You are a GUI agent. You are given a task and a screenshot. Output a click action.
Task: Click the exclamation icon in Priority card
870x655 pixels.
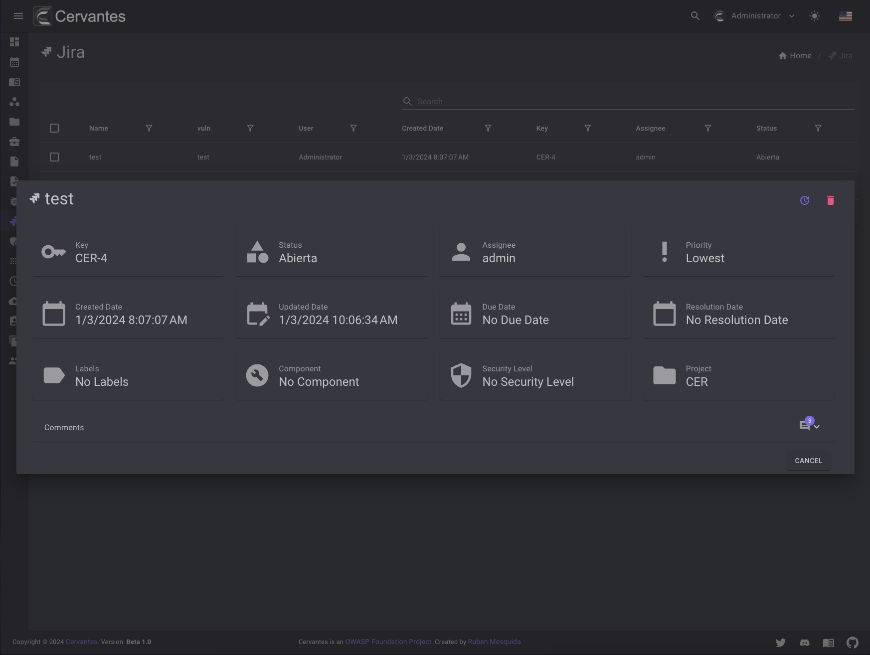point(665,252)
